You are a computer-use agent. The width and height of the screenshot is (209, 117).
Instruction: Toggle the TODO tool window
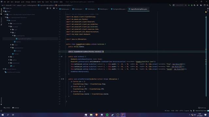point(7,108)
